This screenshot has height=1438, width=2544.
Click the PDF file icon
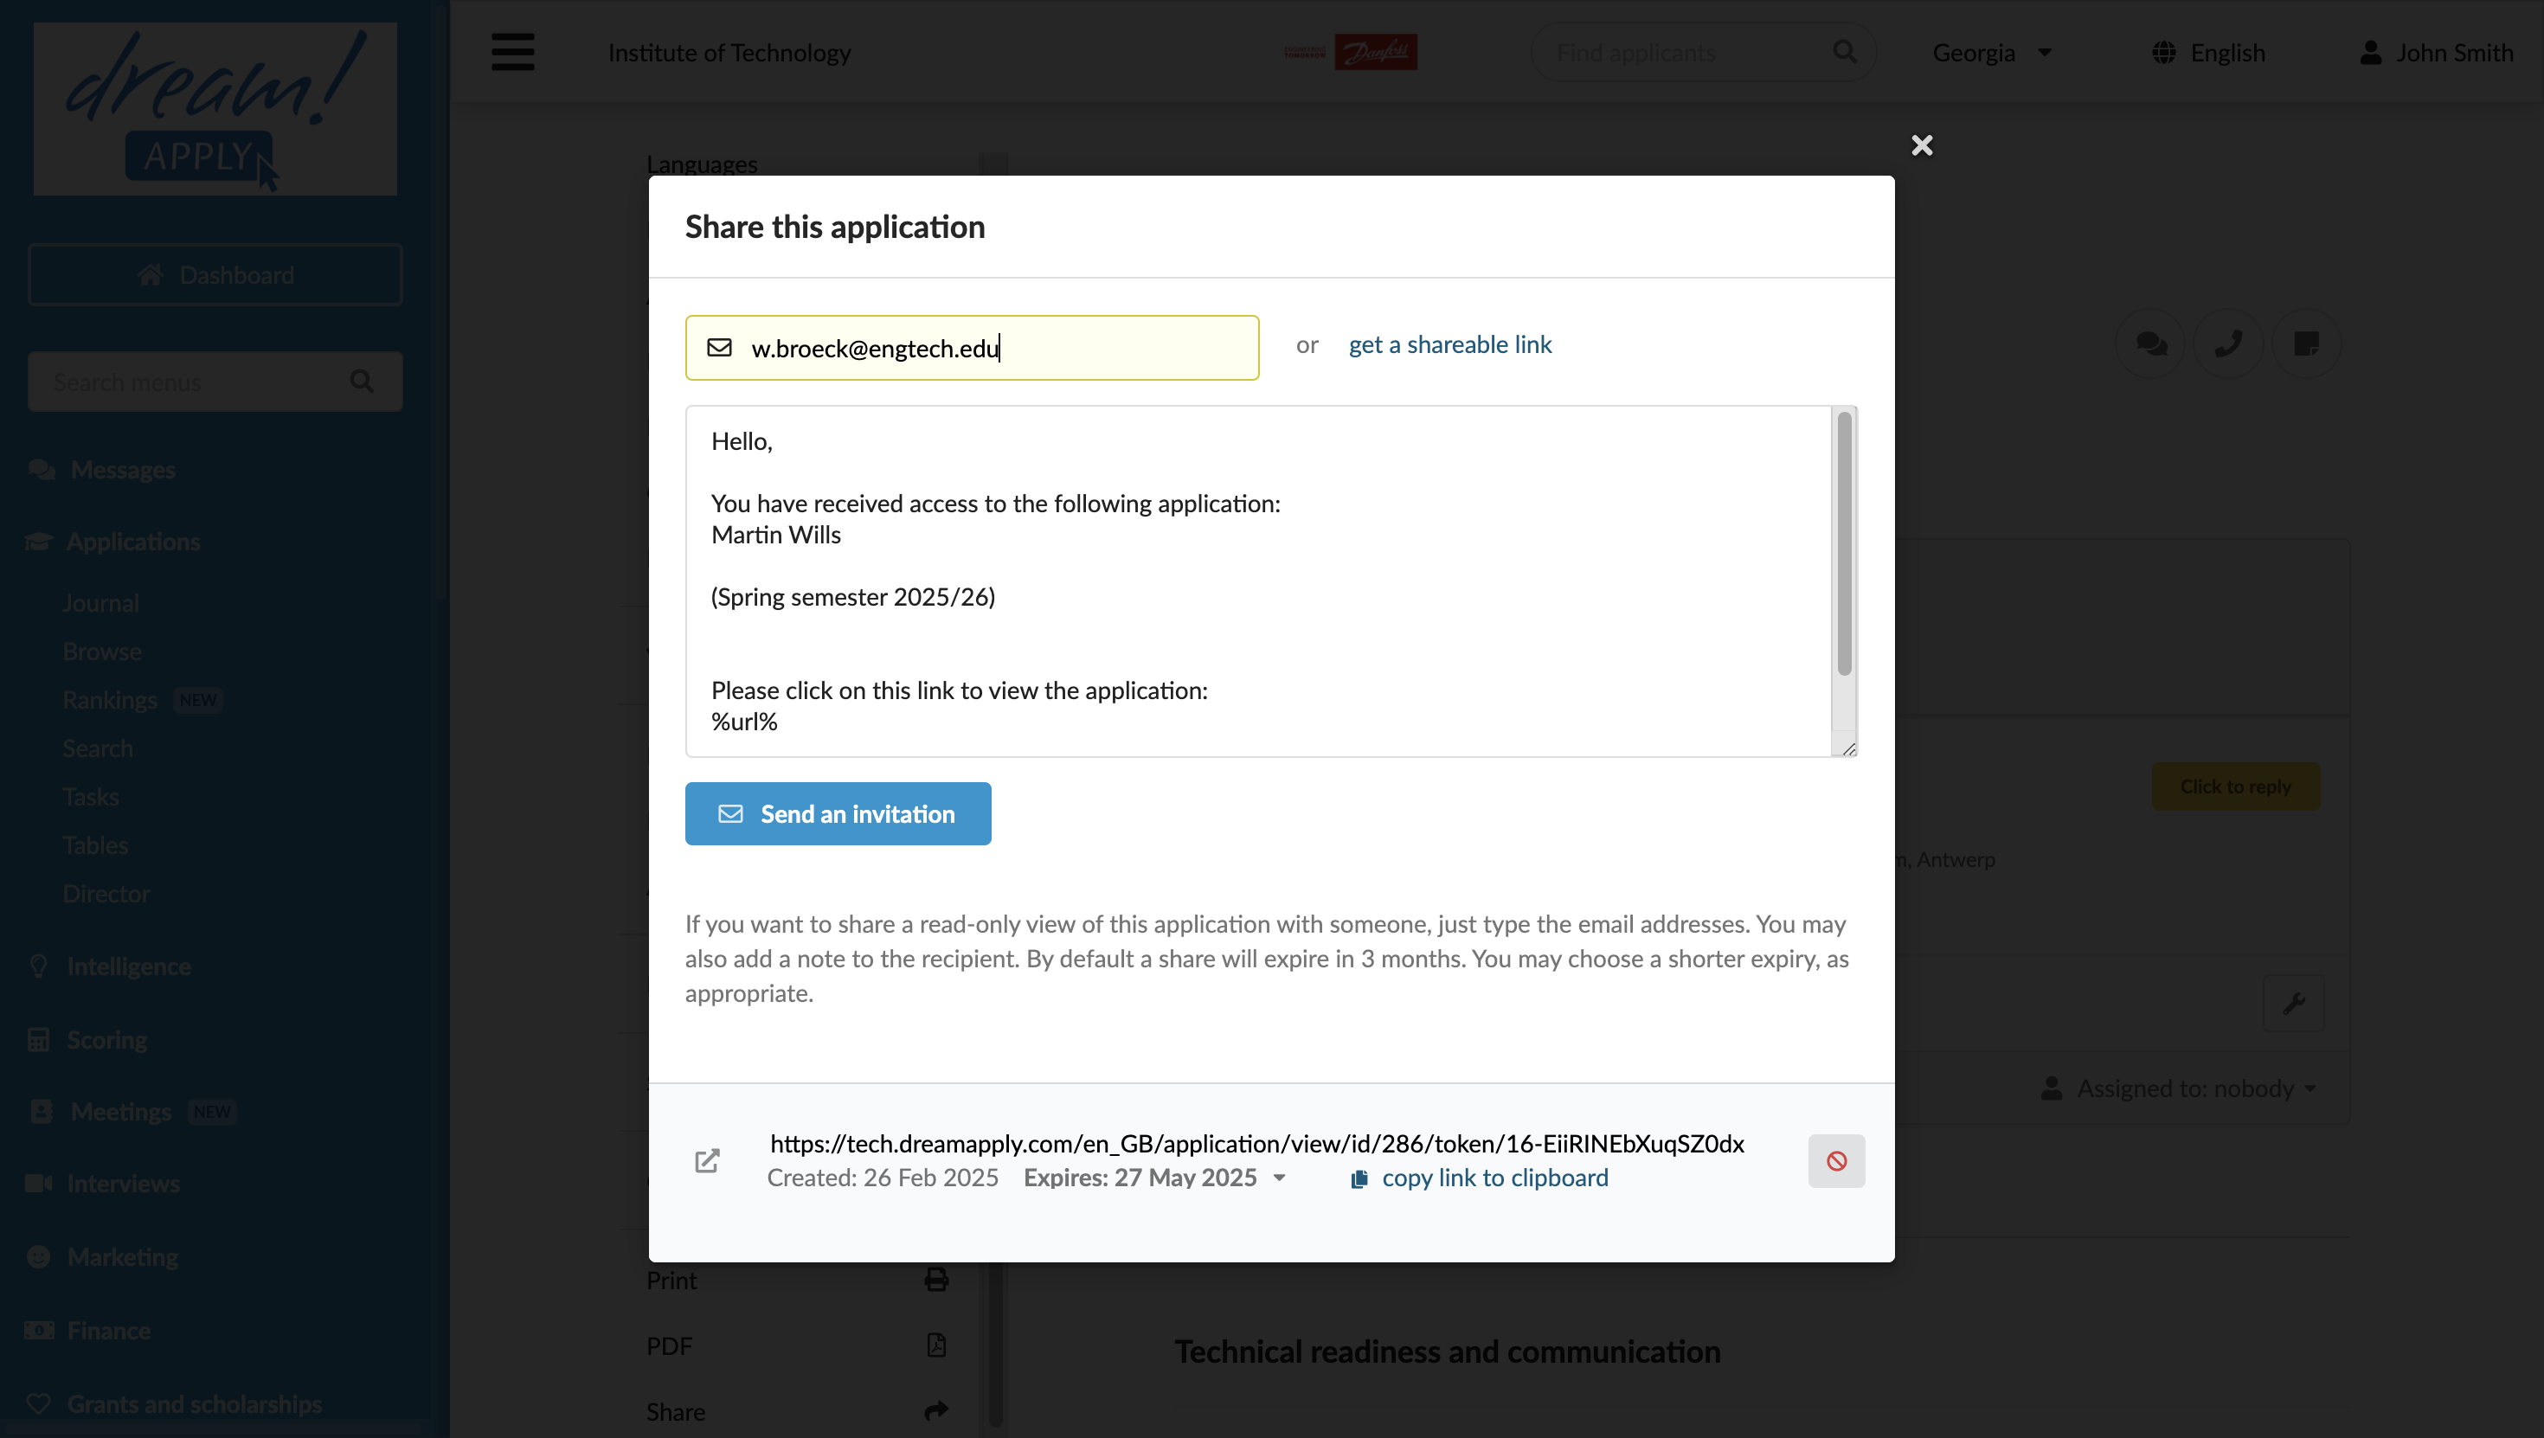[936, 1345]
